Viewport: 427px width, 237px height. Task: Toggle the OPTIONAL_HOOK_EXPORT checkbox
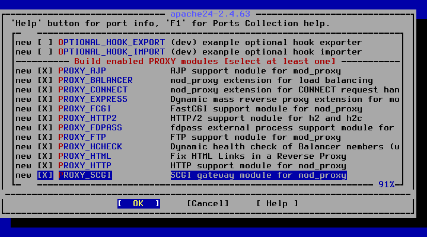[x=45, y=43]
